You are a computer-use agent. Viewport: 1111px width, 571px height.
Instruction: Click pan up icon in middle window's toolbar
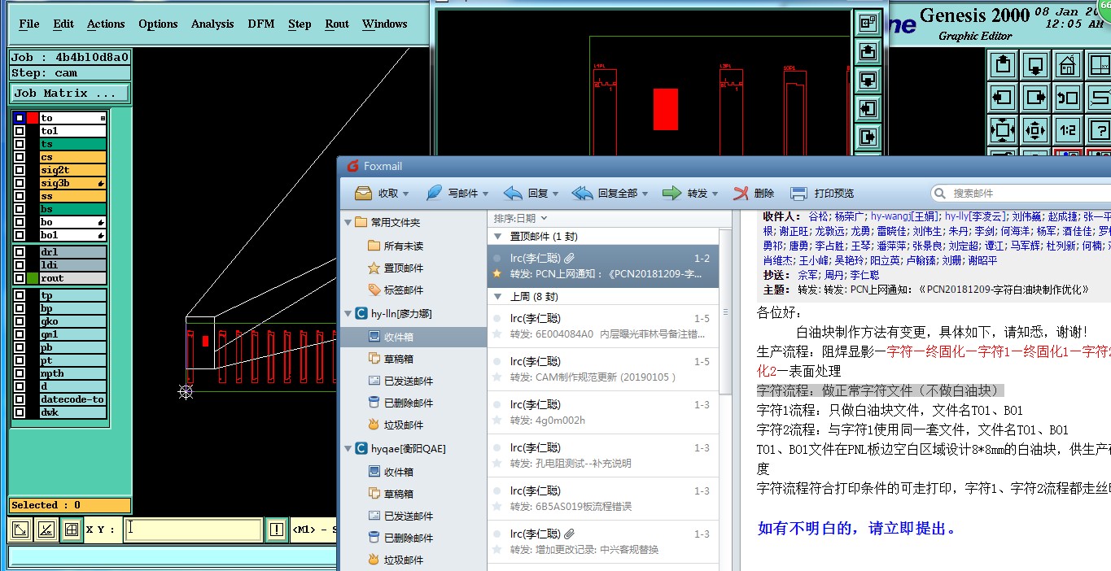[868, 52]
